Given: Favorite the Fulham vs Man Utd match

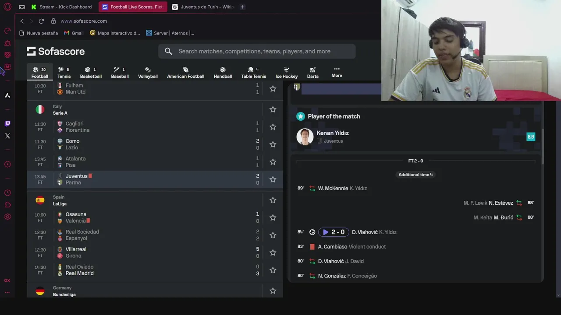Looking at the screenshot, I should click(273, 89).
